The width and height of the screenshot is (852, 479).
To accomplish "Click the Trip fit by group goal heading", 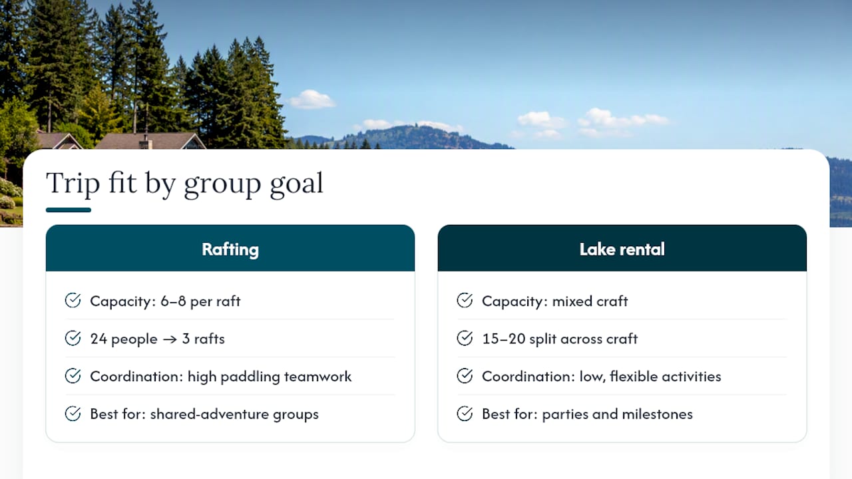I will 184,183.
